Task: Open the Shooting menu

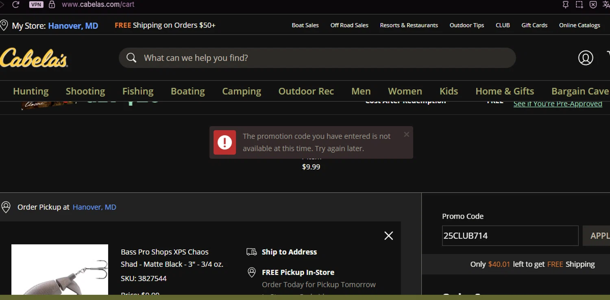Action: pos(85,91)
